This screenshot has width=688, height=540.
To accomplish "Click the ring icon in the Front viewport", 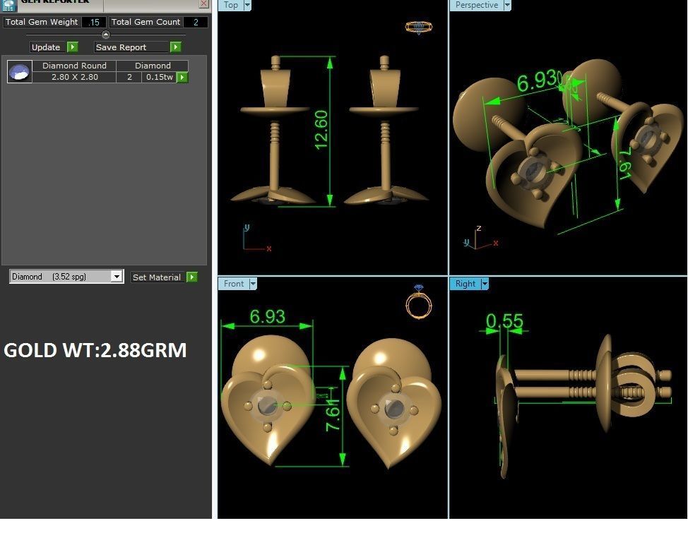I will point(419,301).
